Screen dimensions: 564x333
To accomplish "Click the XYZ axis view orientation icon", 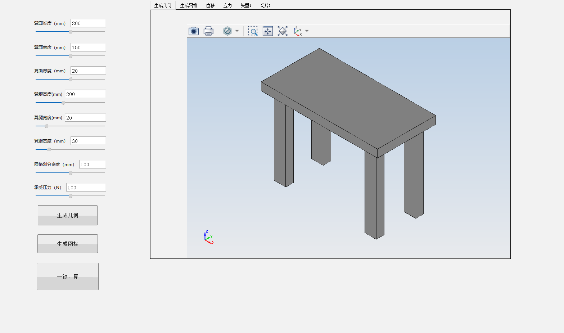I will 298,31.
